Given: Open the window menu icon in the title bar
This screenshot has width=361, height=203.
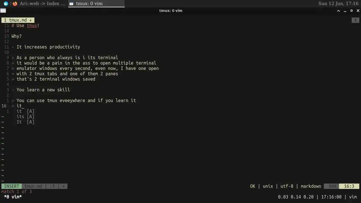Looking at the screenshot, I should (x=3, y=11).
